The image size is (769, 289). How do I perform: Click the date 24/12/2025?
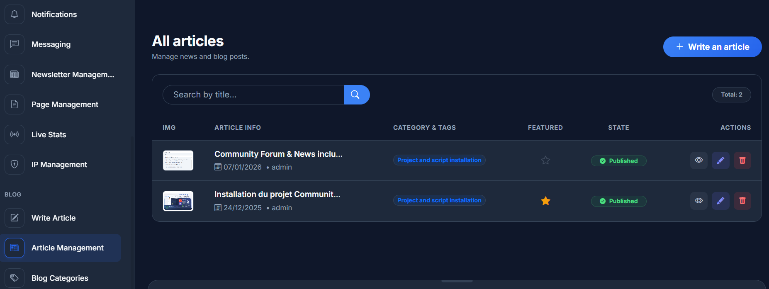click(x=243, y=208)
